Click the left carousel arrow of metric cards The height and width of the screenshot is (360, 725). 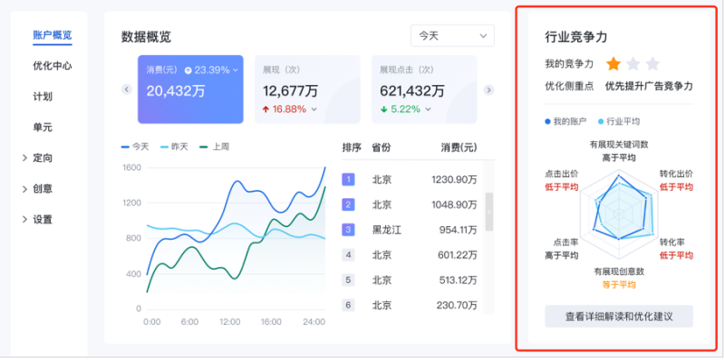(127, 90)
